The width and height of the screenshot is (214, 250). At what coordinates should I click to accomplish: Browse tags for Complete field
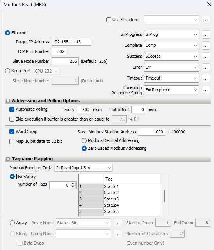point(206,46)
